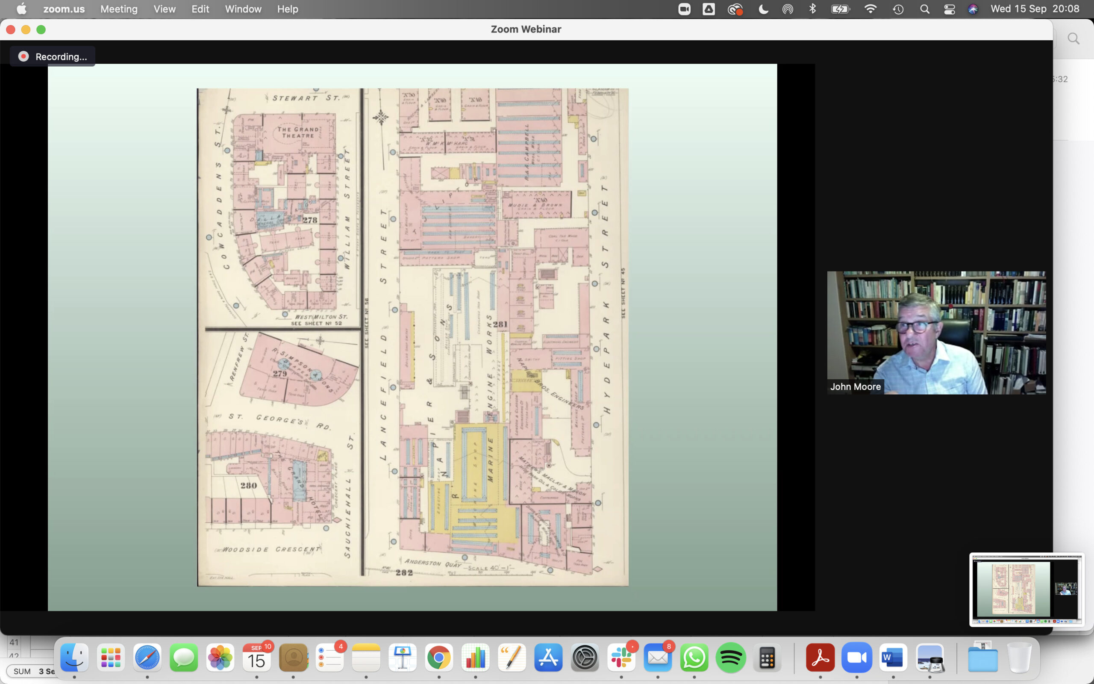1094x684 pixels.
Task: Open the Bluetooth menu bar icon
Action: click(x=812, y=9)
